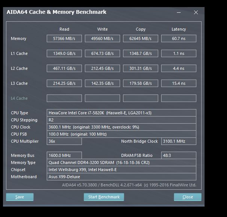The image size is (227, 217).
Task: Select Memory Bus value 1600.0 MHz
Action: 64,155
